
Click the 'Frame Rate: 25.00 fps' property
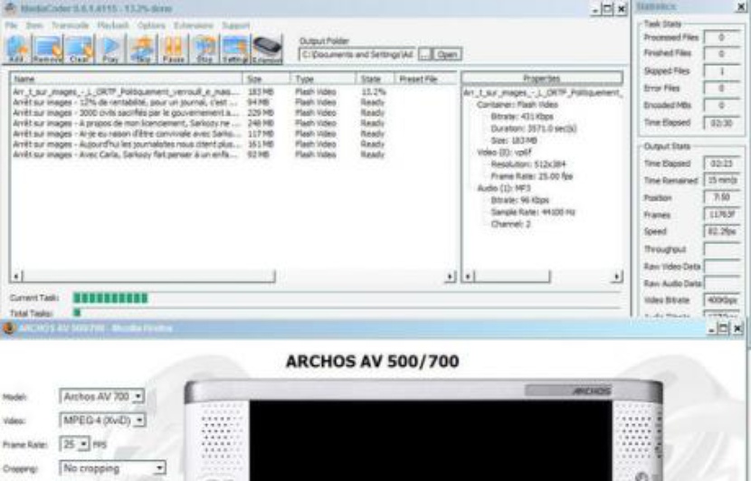click(532, 176)
